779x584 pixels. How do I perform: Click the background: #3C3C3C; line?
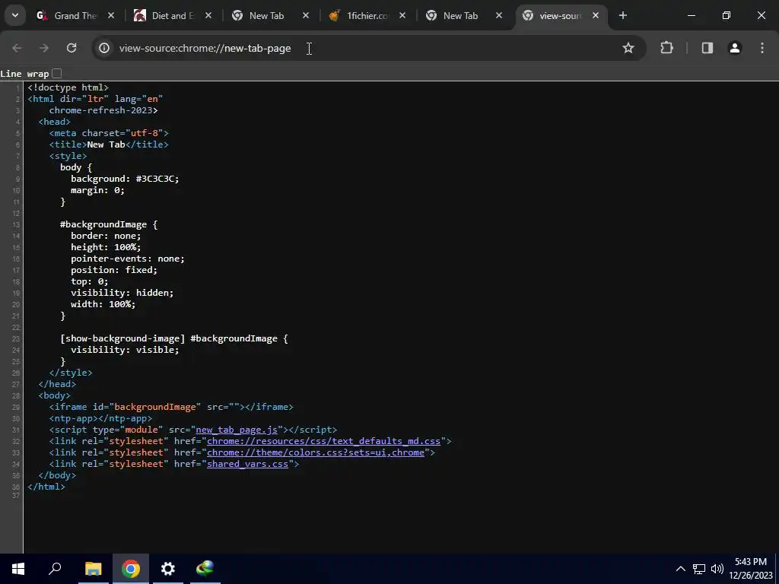(125, 179)
